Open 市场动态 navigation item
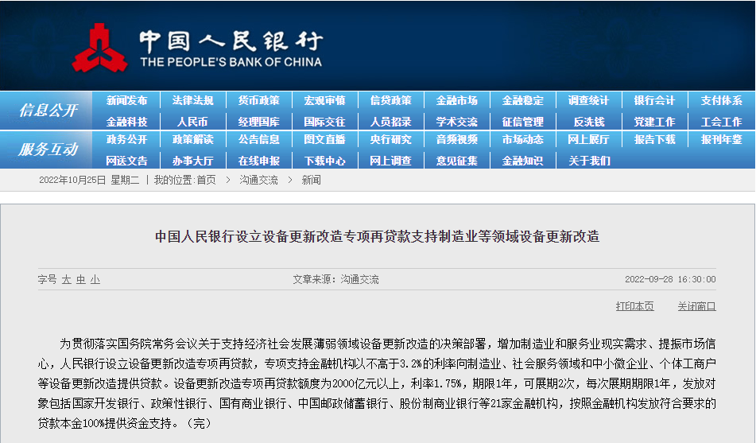 [x=523, y=139]
